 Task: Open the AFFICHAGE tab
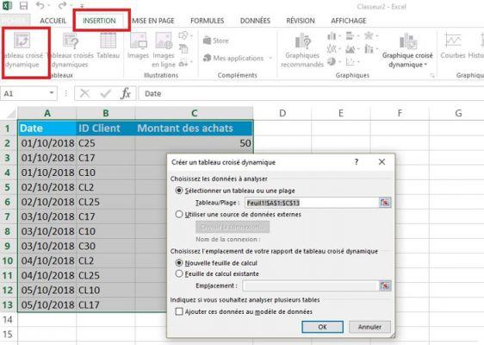[x=349, y=21]
